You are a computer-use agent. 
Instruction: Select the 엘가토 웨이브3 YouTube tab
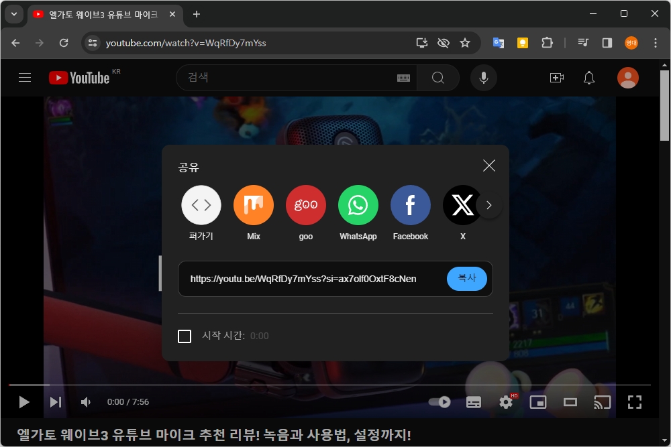[x=104, y=15]
